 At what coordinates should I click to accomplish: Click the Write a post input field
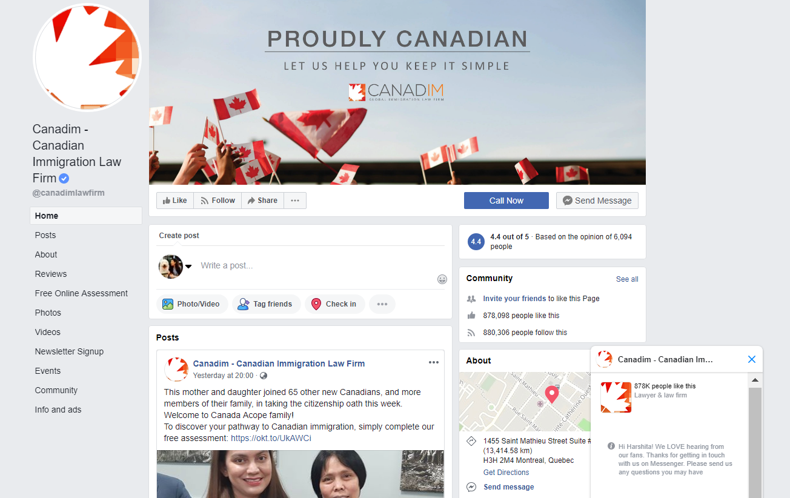(x=315, y=265)
